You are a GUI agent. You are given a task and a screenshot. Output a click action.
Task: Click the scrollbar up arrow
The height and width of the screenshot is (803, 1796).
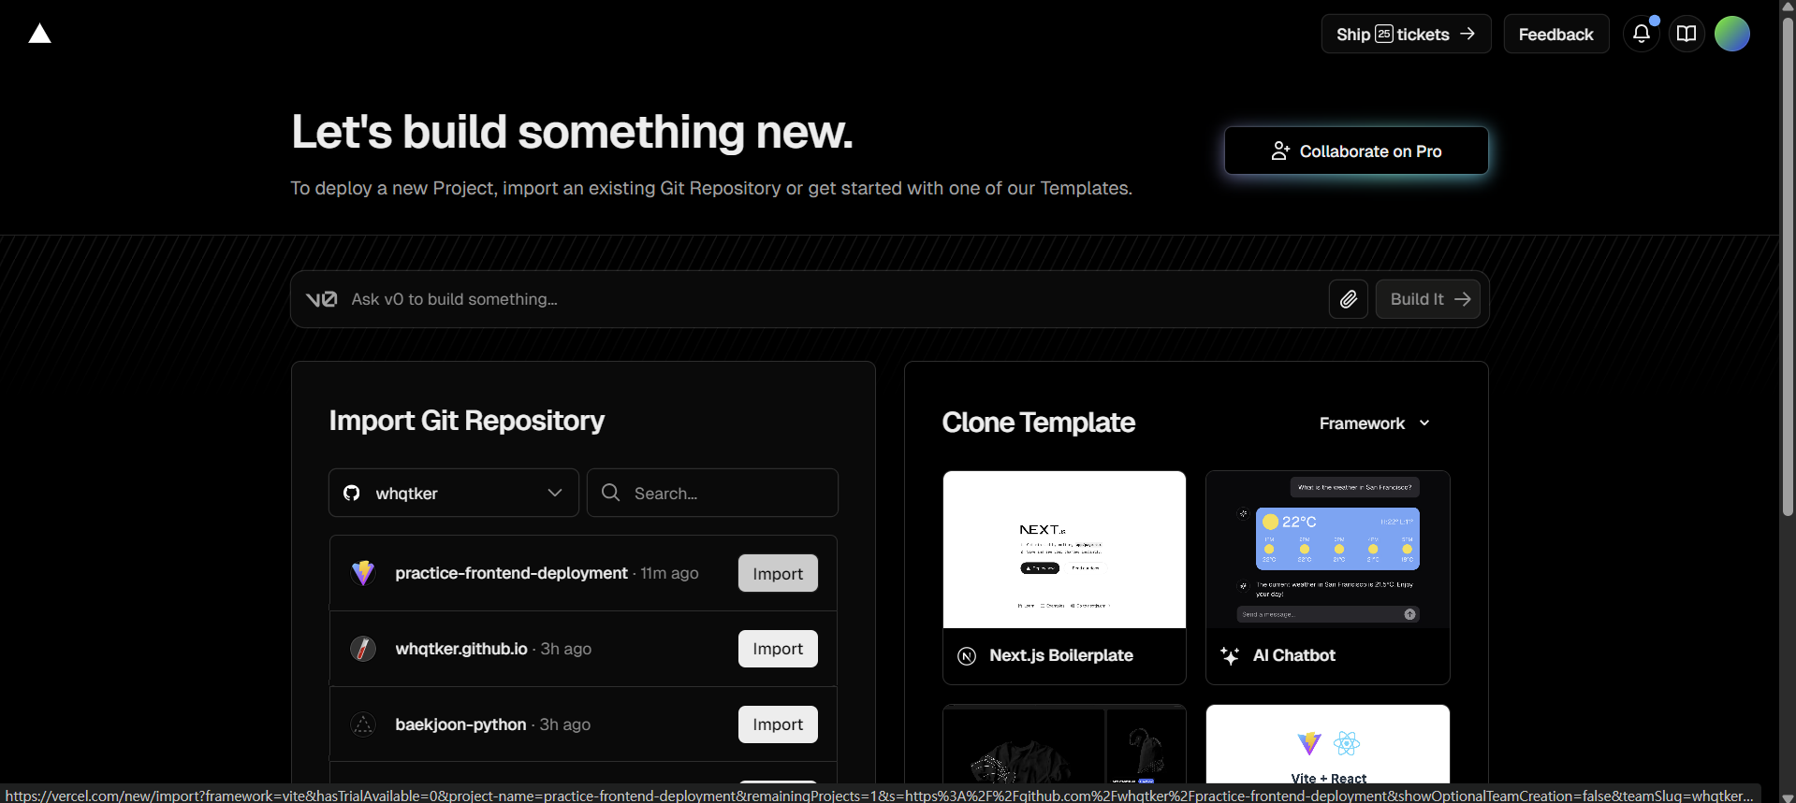1788,7
